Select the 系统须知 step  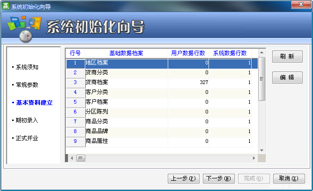coord(27,67)
